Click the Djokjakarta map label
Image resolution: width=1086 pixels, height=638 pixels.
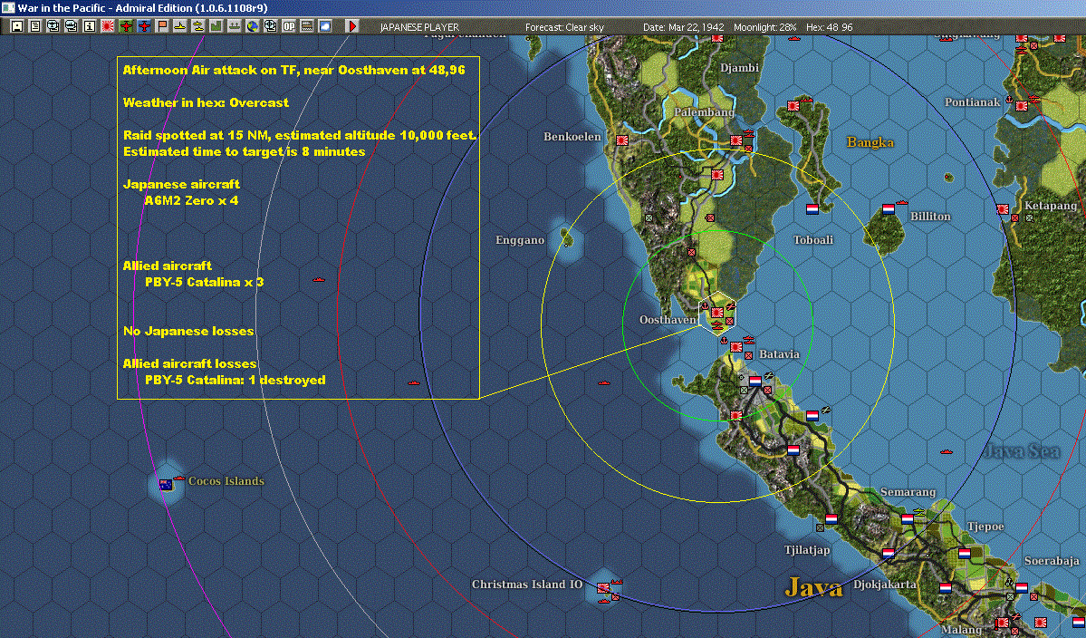884,585
